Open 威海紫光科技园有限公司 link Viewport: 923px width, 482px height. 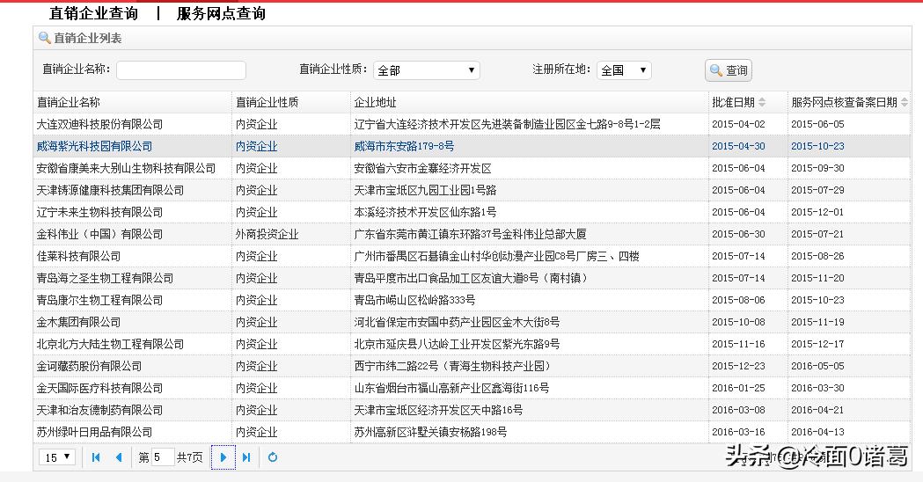[94, 147]
